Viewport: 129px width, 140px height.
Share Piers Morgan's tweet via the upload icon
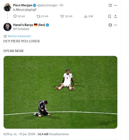115,16
